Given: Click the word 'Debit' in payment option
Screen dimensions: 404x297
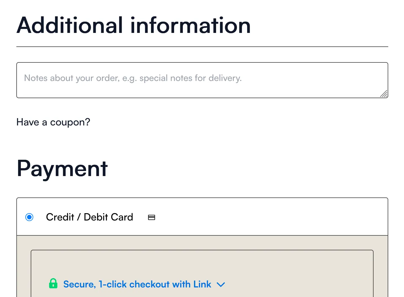Looking at the screenshot, I should coord(96,217).
